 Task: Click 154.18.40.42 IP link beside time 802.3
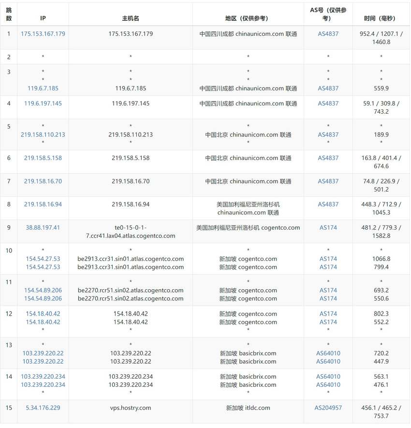click(43, 314)
